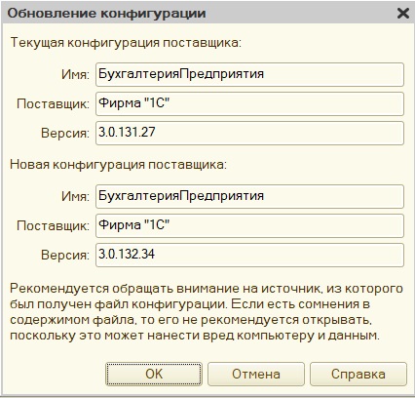Click the Версия label in the current section
Screen dimensions: 415x398
tap(65, 134)
